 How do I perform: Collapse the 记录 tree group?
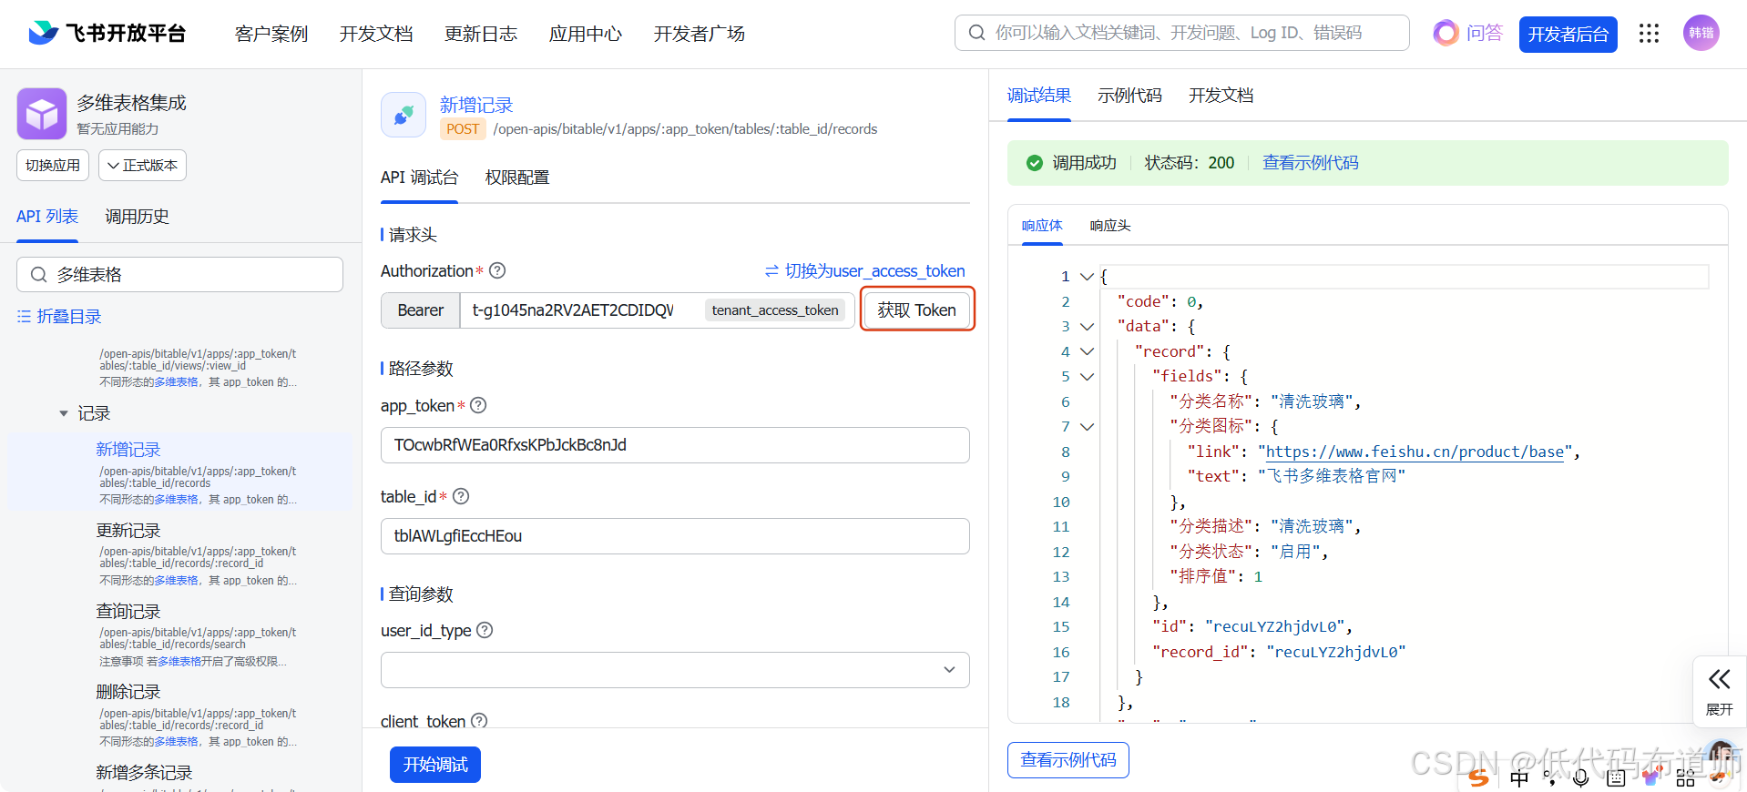point(64,413)
